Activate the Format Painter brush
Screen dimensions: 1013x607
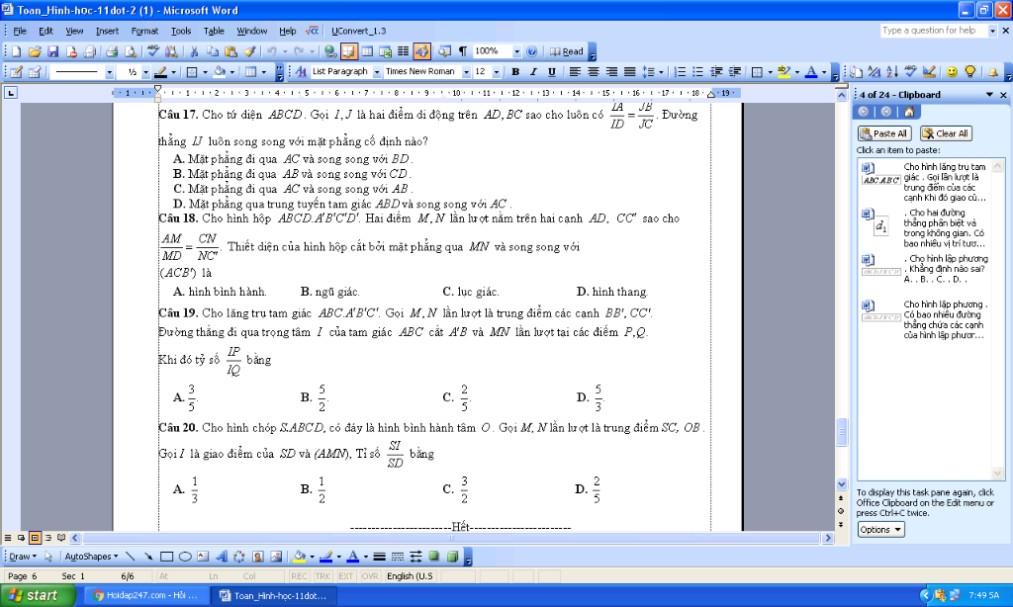pyautogui.click(x=249, y=51)
